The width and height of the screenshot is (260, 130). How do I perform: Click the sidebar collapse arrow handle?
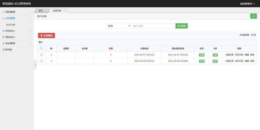35,65
